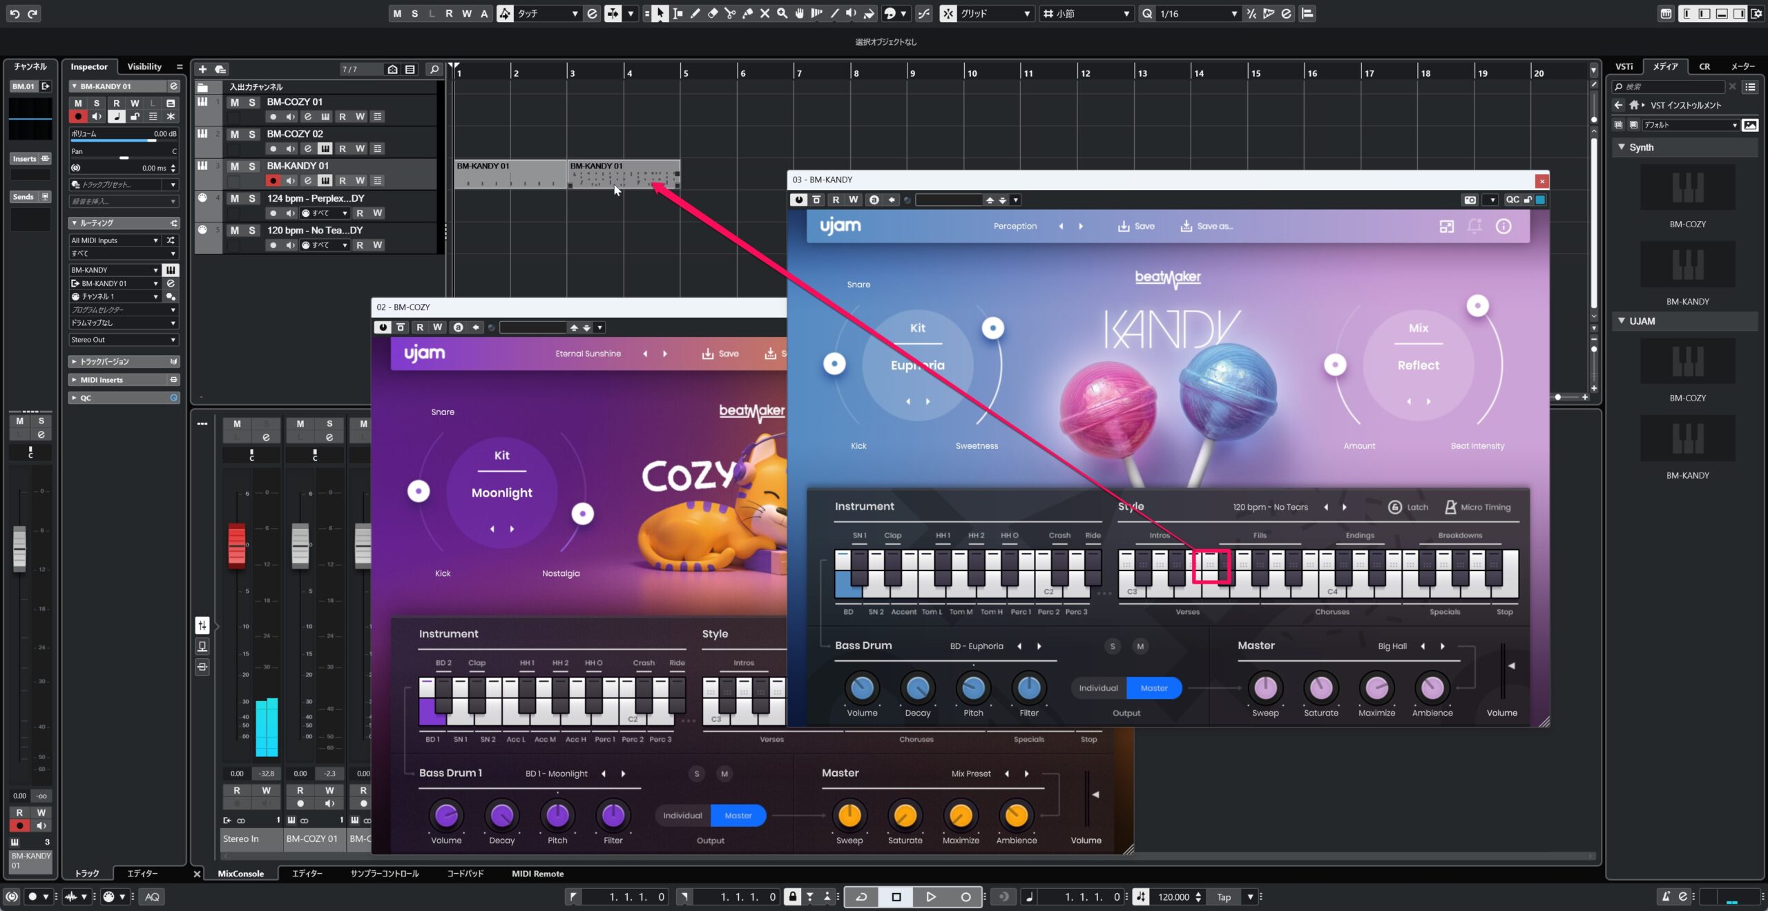
Task: Select Individual output in KANDY
Action: [1098, 688]
